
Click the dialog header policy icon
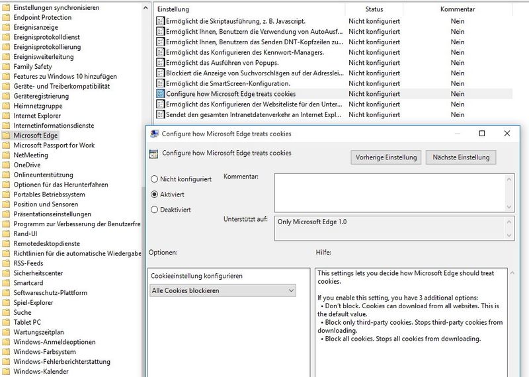pyautogui.click(x=153, y=154)
